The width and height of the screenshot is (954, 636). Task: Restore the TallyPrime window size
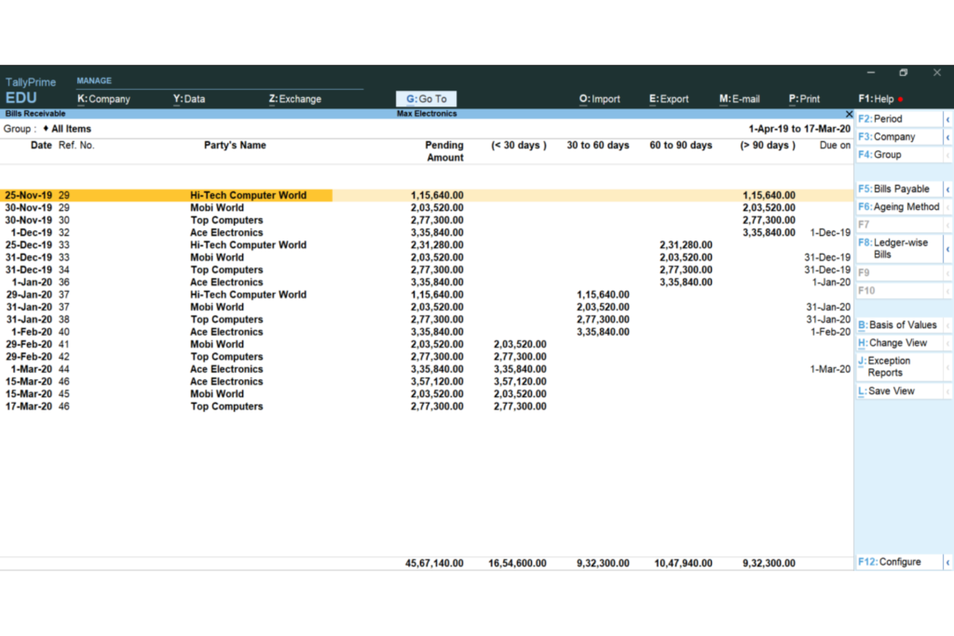[x=903, y=73]
